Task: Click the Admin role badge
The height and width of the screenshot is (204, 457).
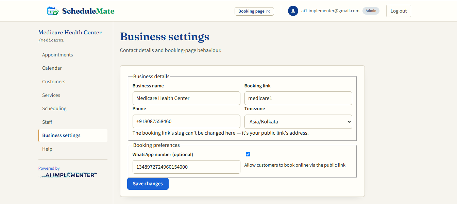Action: [371, 11]
